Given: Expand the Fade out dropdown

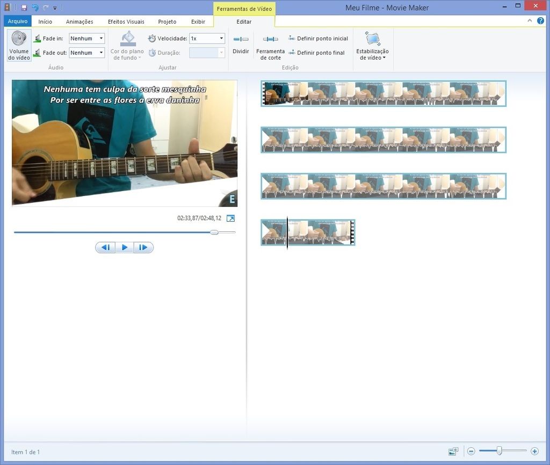Looking at the screenshot, I should tap(101, 53).
